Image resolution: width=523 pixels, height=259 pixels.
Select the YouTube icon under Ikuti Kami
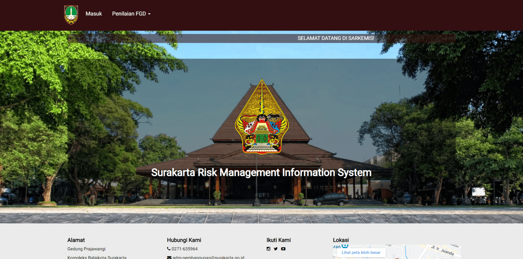point(283,249)
